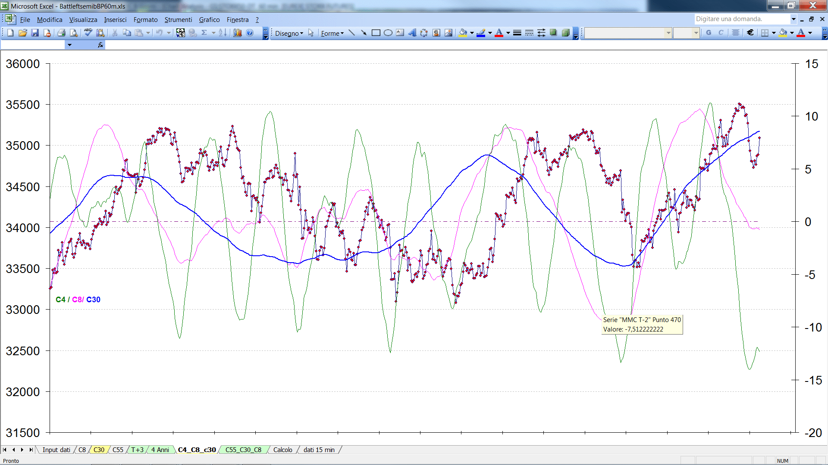Select the Oval drawing tool

388,33
